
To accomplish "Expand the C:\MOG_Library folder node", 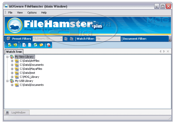I will (12, 77).
